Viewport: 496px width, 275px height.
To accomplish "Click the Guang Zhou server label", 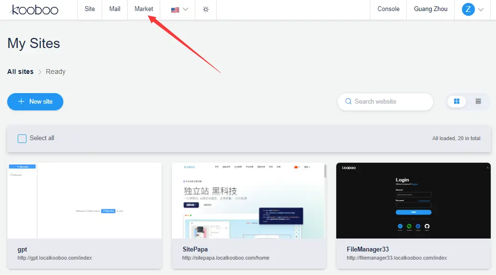I will click(x=431, y=9).
